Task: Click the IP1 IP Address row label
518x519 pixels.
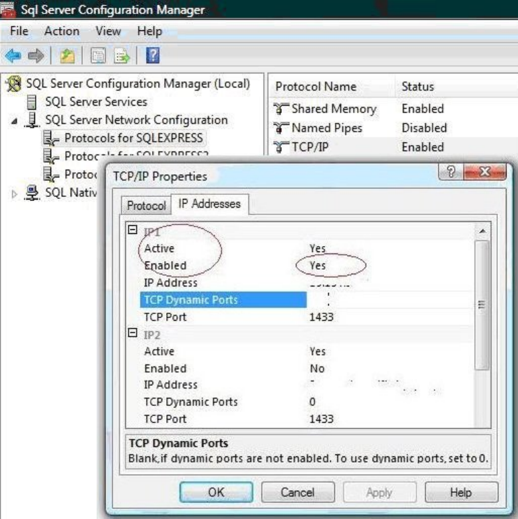Action: [x=171, y=282]
